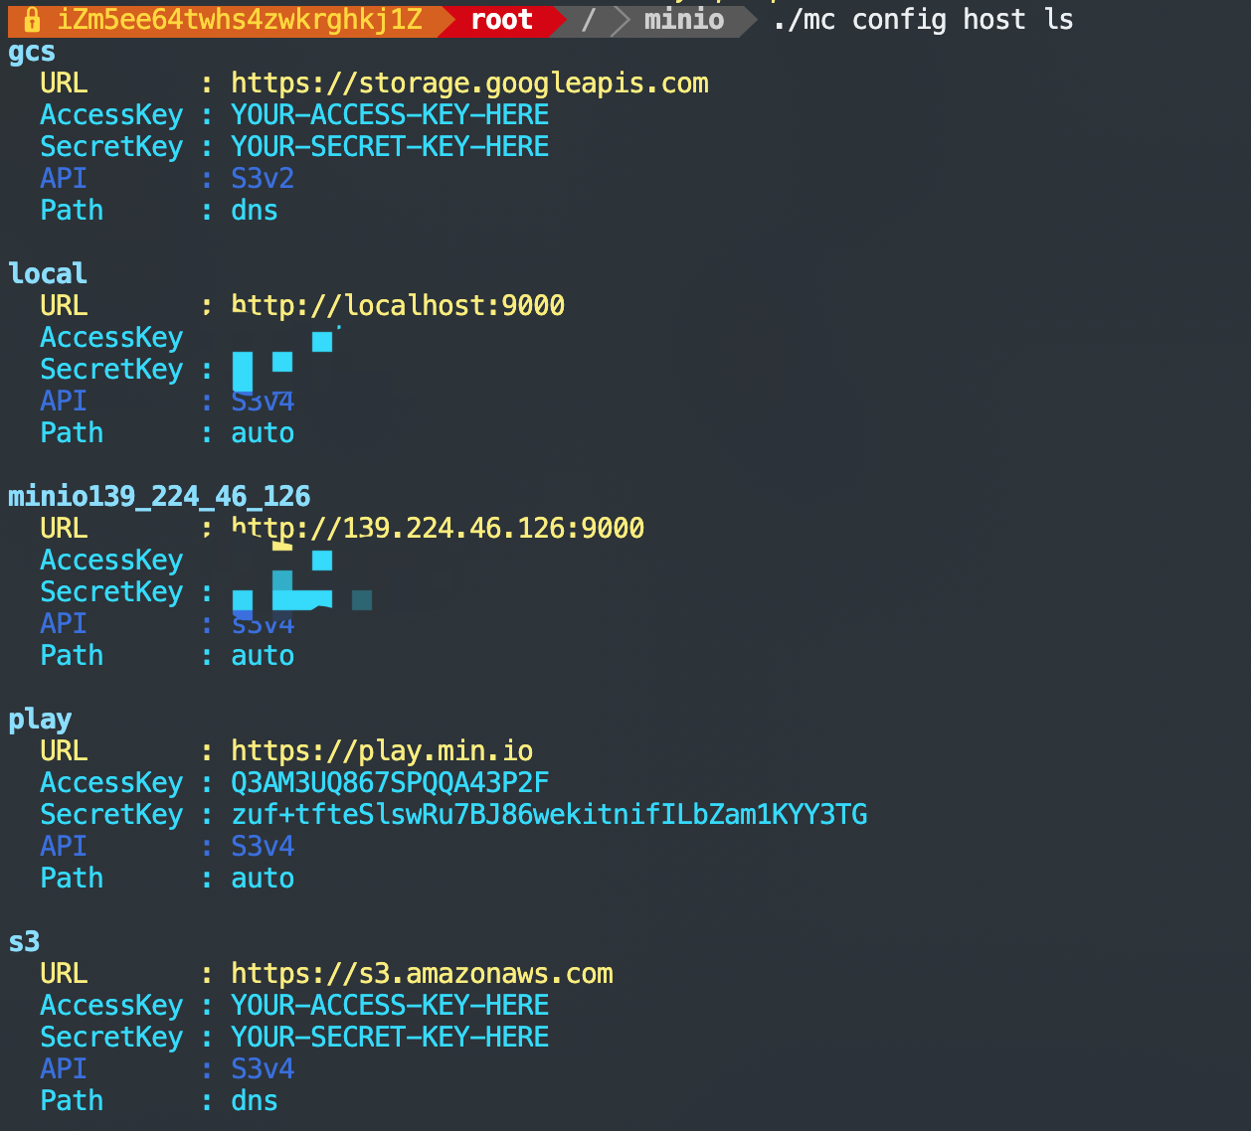Select access key Q3AM3UQ867SPQQA43P2F
Viewport: 1251px width, 1131px height.
point(390,782)
